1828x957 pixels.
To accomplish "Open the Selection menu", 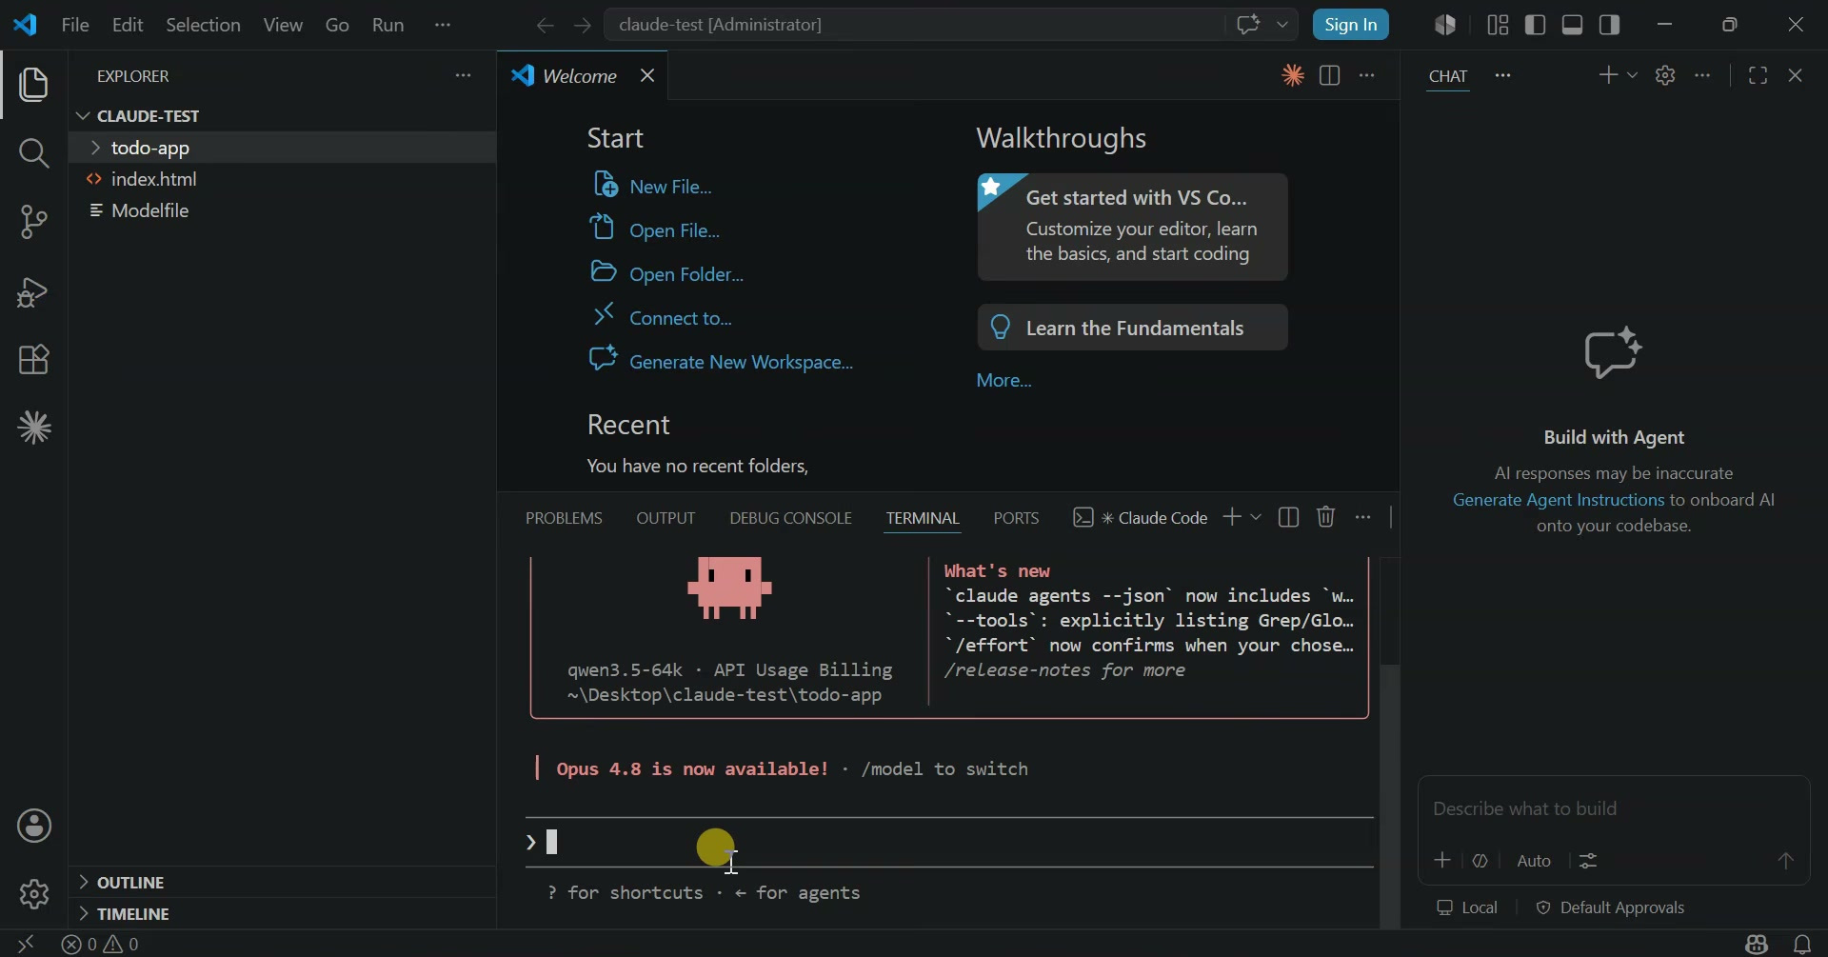I will coord(203,25).
